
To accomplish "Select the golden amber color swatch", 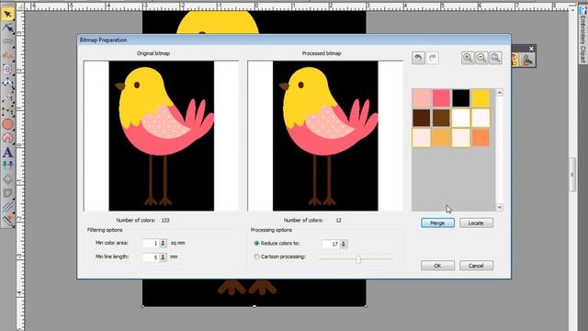I will tap(441, 138).
